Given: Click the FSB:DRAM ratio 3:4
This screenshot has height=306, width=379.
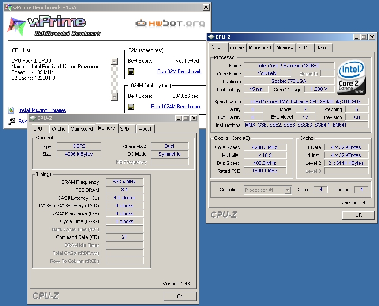Looking at the screenshot, I should (x=124, y=190).
